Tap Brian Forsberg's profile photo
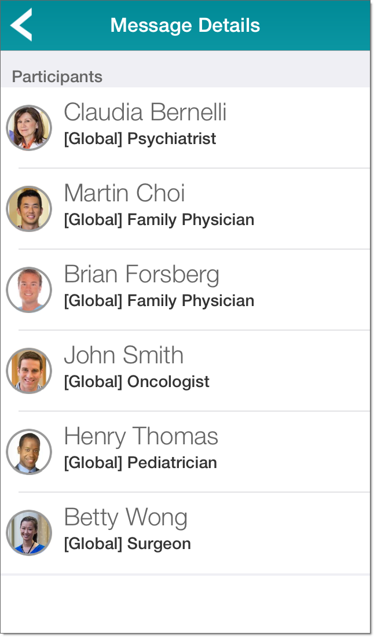374x637 pixels. pos(29,290)
